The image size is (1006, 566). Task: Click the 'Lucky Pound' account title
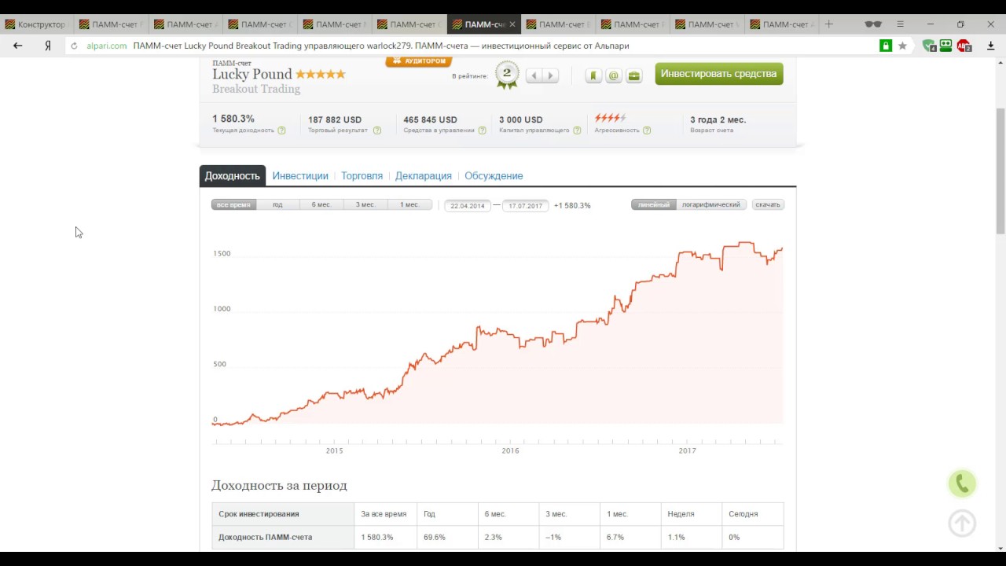click(x=252, y=74)
